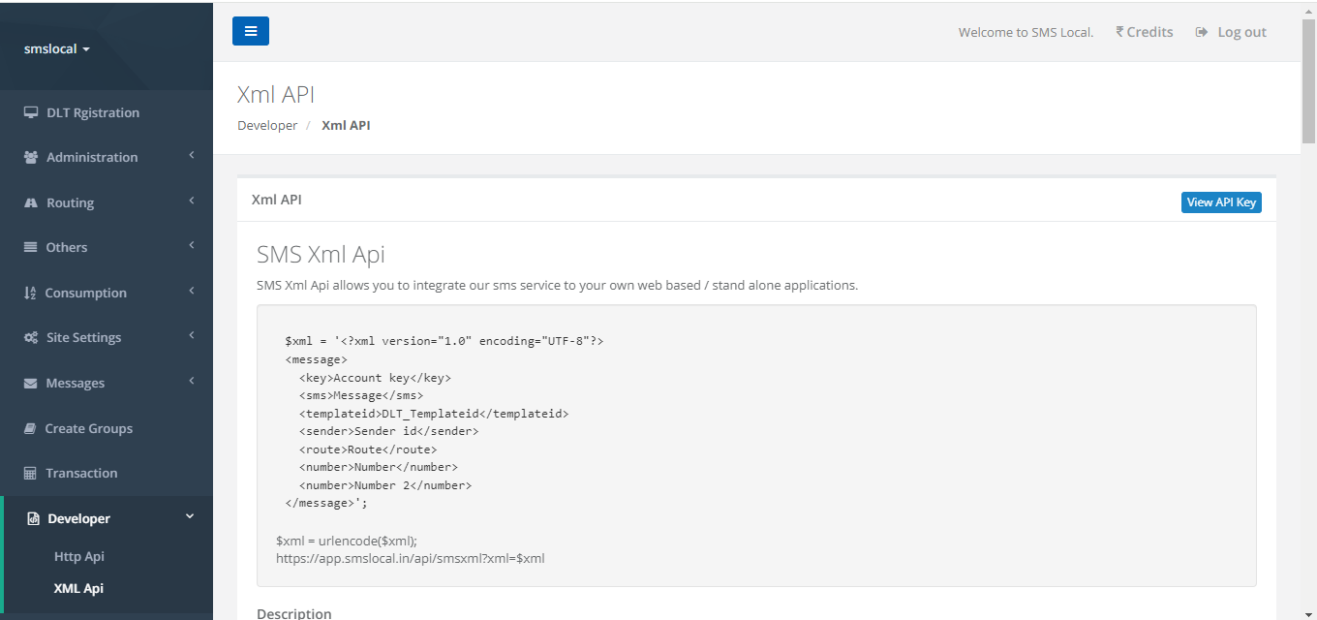Viewport: 1317px width, 620px height.
Task: Open the hamburger navigation menu
Action: point(251,30)
